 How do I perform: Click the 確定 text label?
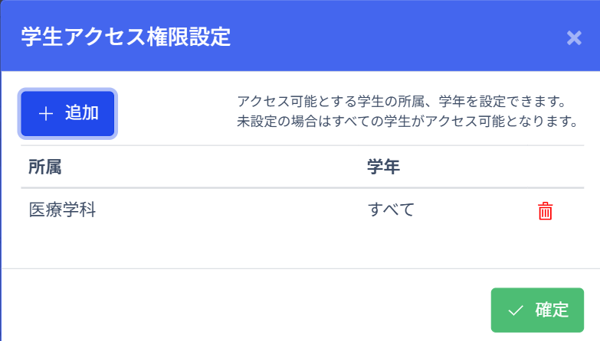[552, 310]
